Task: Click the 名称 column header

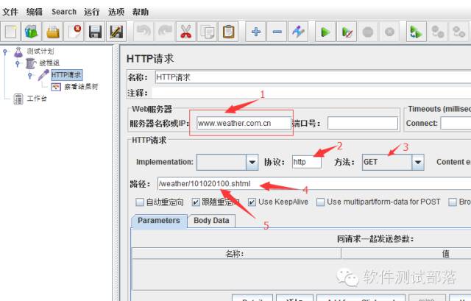Action: tap(236, 254)
